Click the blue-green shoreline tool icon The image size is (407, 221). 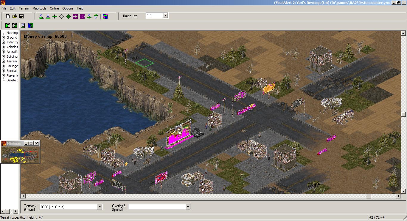[31, 26]
